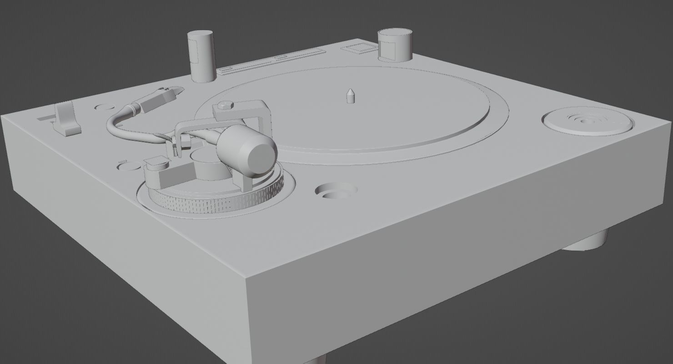Select the pitch slider lever on deck

[67, 119]
